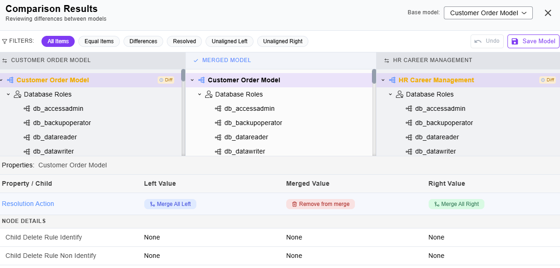Select the Differences filter
The width and height of the screenshot is (560, 268).
pyautogui.click(x=143, y=41)
